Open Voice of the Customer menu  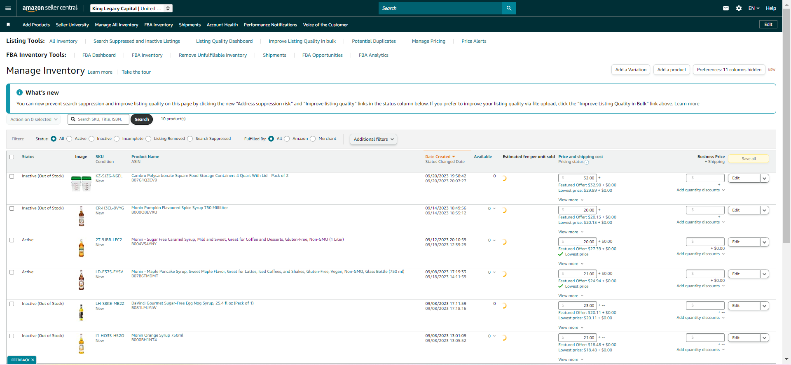tap(325, 25)
